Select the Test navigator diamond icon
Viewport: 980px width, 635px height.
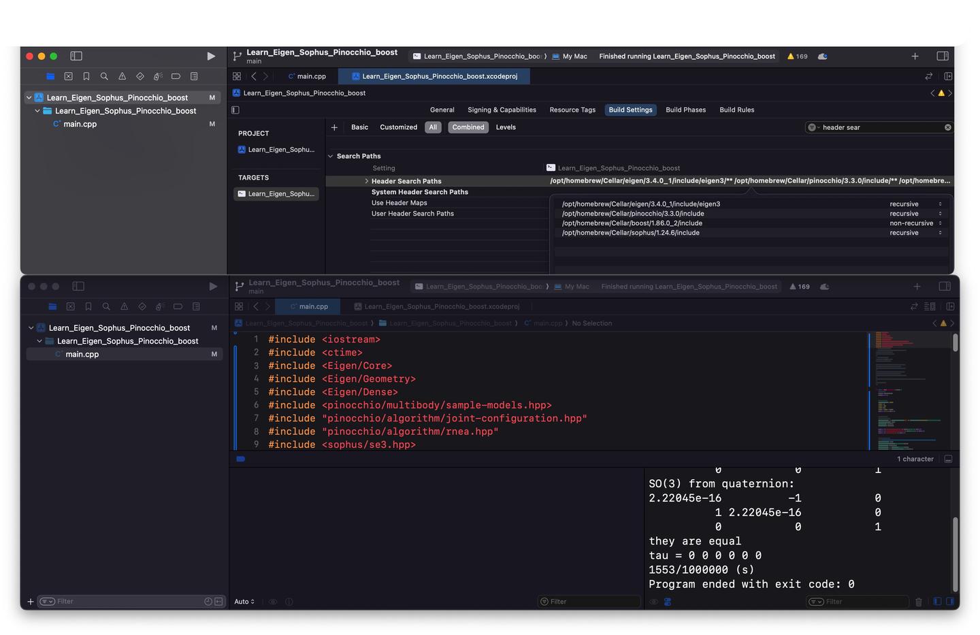pos(140,76)
